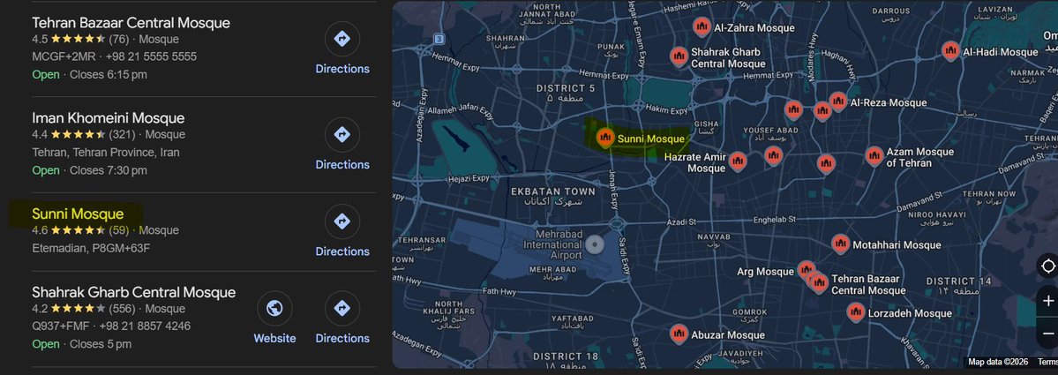Open Sunni Mosque listing title
Image resolution: width=1058 pixels, height=375 pixels.
click(x=78, y=214)
